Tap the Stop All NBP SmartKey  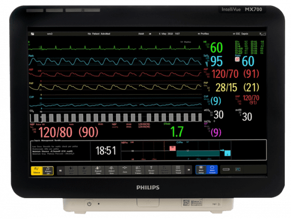click(x=84, y=171)
